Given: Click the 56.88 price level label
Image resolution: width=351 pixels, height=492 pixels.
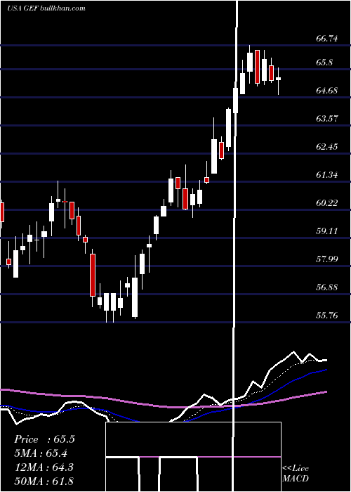Looking at the screenshot, I should (x=327, y=287).
